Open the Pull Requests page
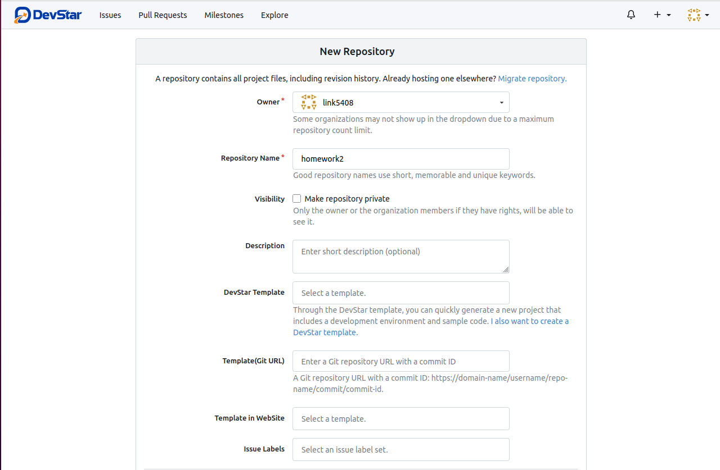720x470 pixels. [x=163, y=15]
